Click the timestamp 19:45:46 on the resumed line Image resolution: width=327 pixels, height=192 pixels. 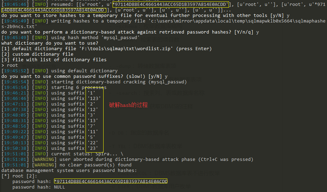pos(15,4)
